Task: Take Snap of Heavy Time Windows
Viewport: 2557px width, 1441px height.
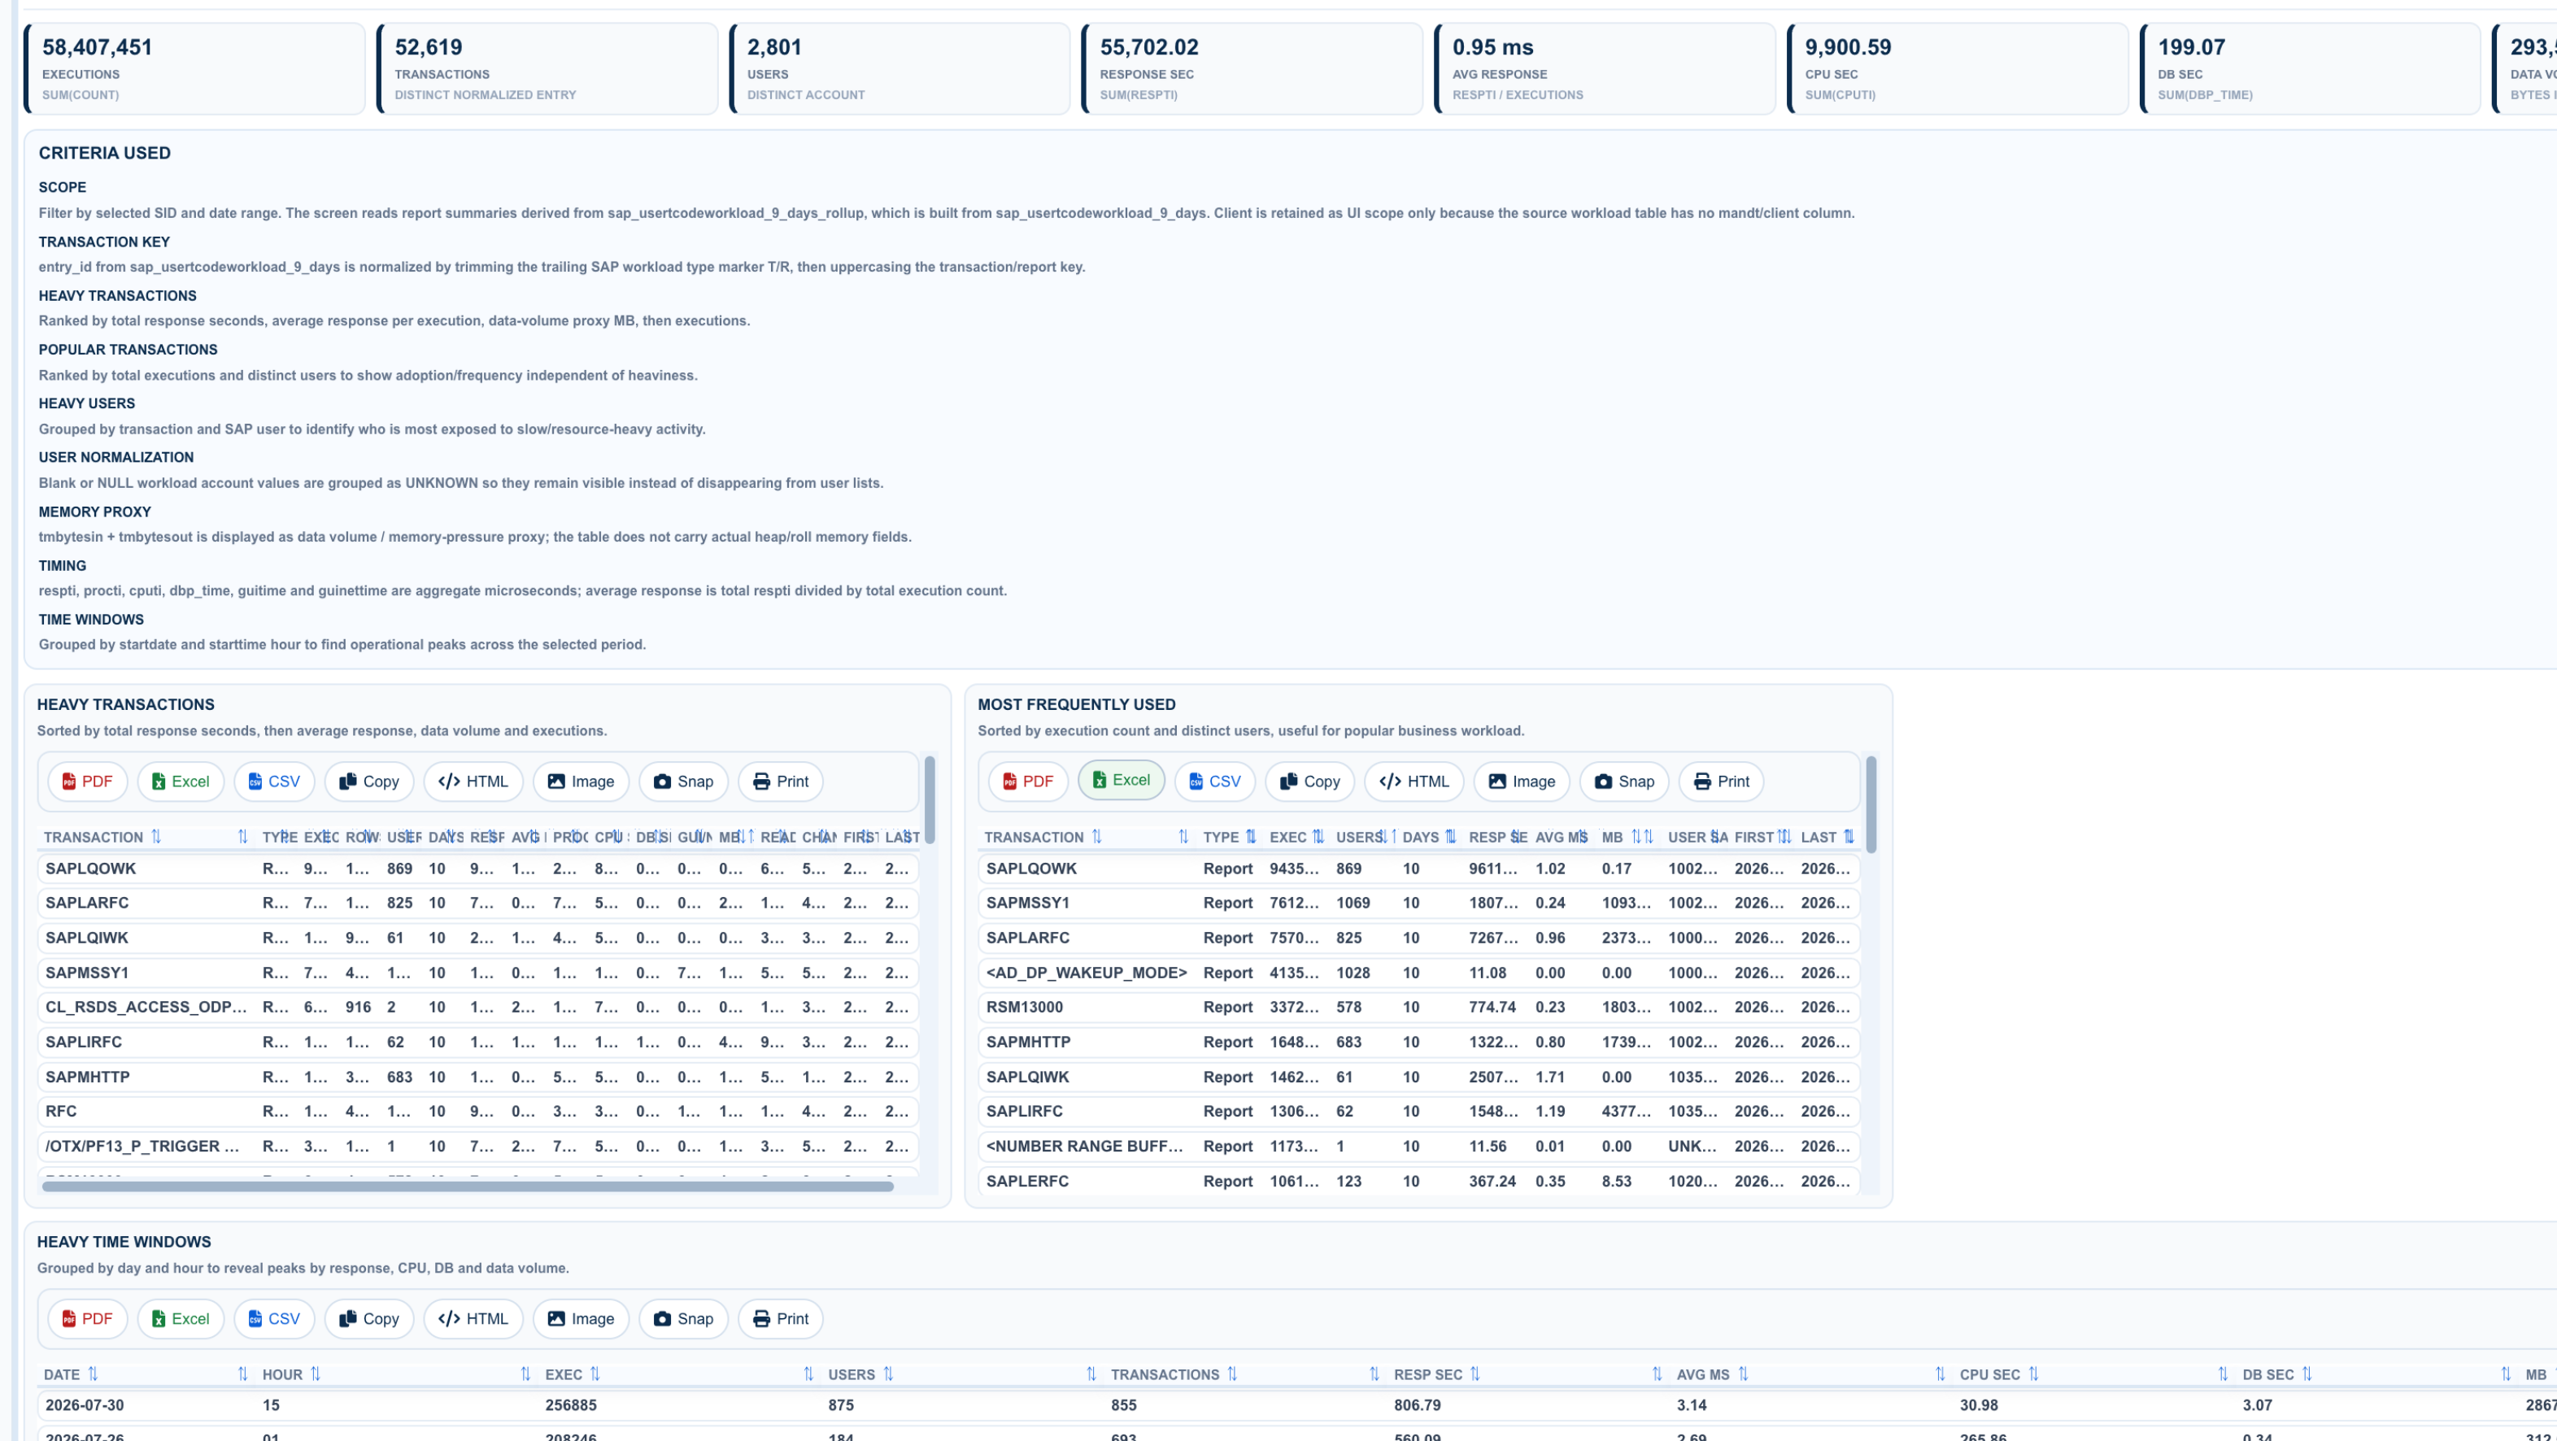Action: coord(683,1318)
